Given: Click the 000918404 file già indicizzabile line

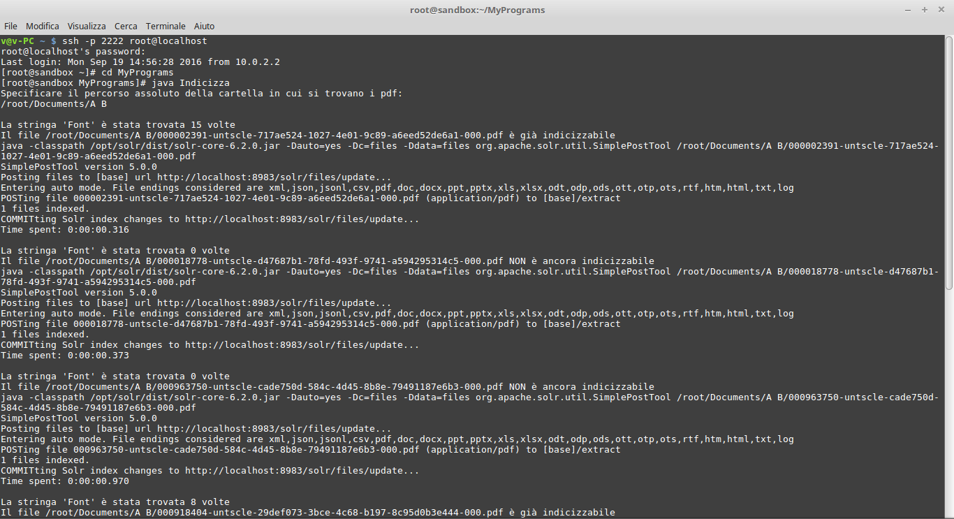Looking at the screenshot, I should pyautogui.click(x=308, y=513).
